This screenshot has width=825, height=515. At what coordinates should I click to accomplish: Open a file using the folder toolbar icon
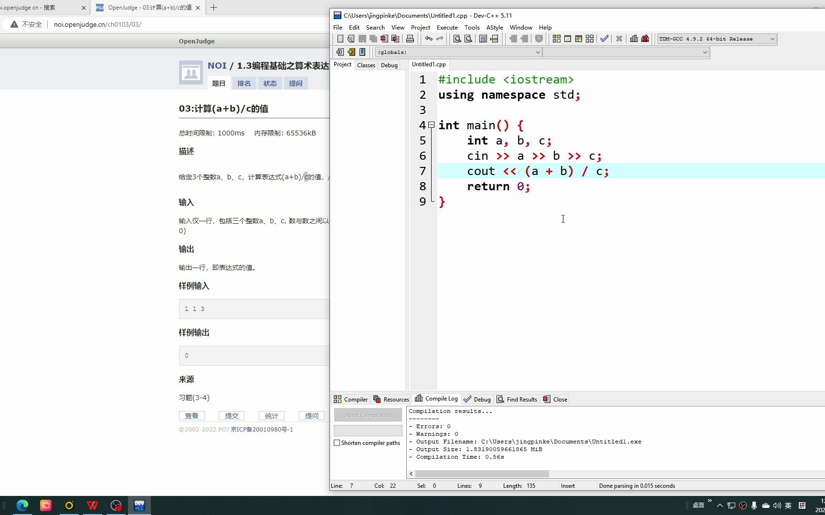click(351, 39)
